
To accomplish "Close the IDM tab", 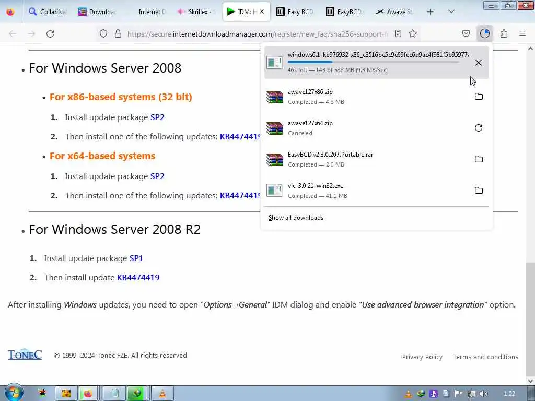I will point(262,11).
